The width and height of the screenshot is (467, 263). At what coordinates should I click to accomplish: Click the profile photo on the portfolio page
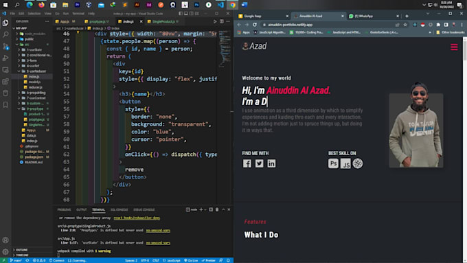point(416,125)
